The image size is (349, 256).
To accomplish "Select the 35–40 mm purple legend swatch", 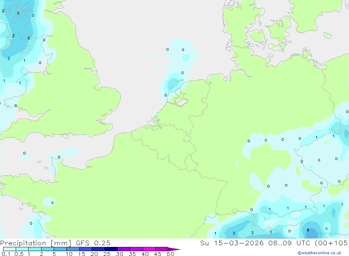I will (x=136, y=249).
